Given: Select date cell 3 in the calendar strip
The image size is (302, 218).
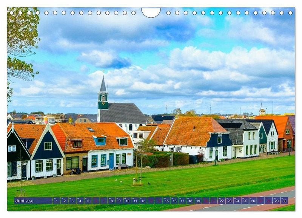Looking at the screenshot, I should [72, 201].
